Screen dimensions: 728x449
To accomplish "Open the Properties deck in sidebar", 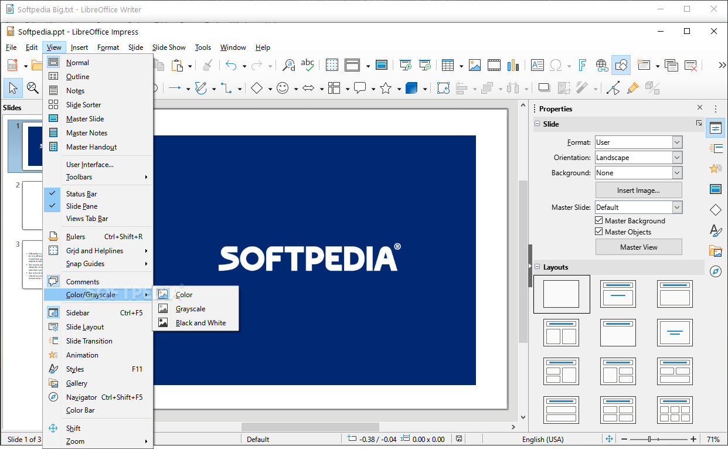I will click(715, 129).
